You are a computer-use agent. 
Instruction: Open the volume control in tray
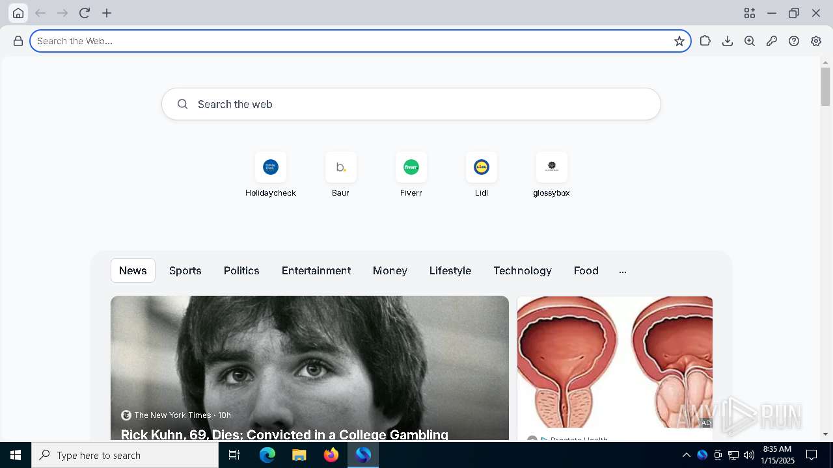(x=749, y=455)
